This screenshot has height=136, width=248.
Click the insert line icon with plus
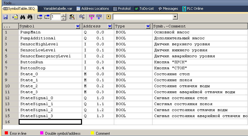40,17
